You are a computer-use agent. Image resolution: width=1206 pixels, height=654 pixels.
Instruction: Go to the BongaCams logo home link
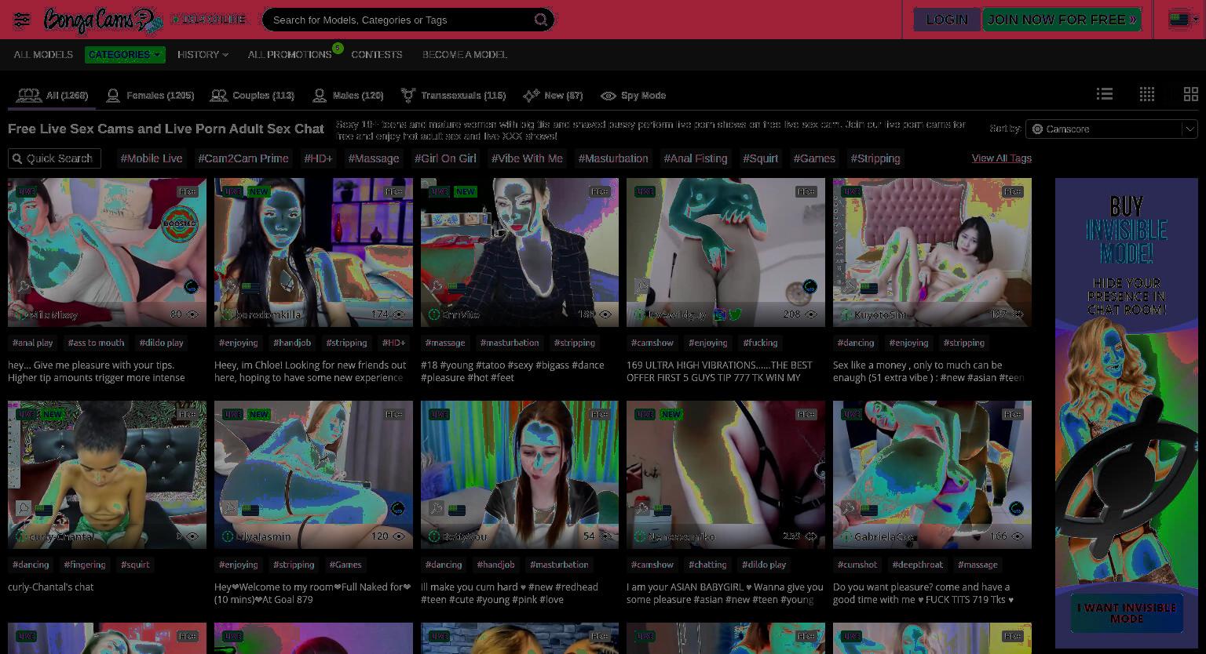click(x=103, y=20)
